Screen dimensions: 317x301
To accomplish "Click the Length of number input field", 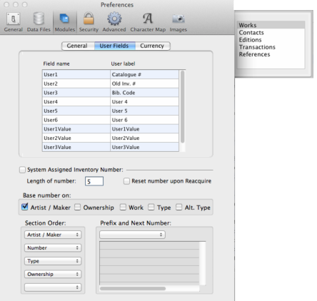I will click(94, 181).
